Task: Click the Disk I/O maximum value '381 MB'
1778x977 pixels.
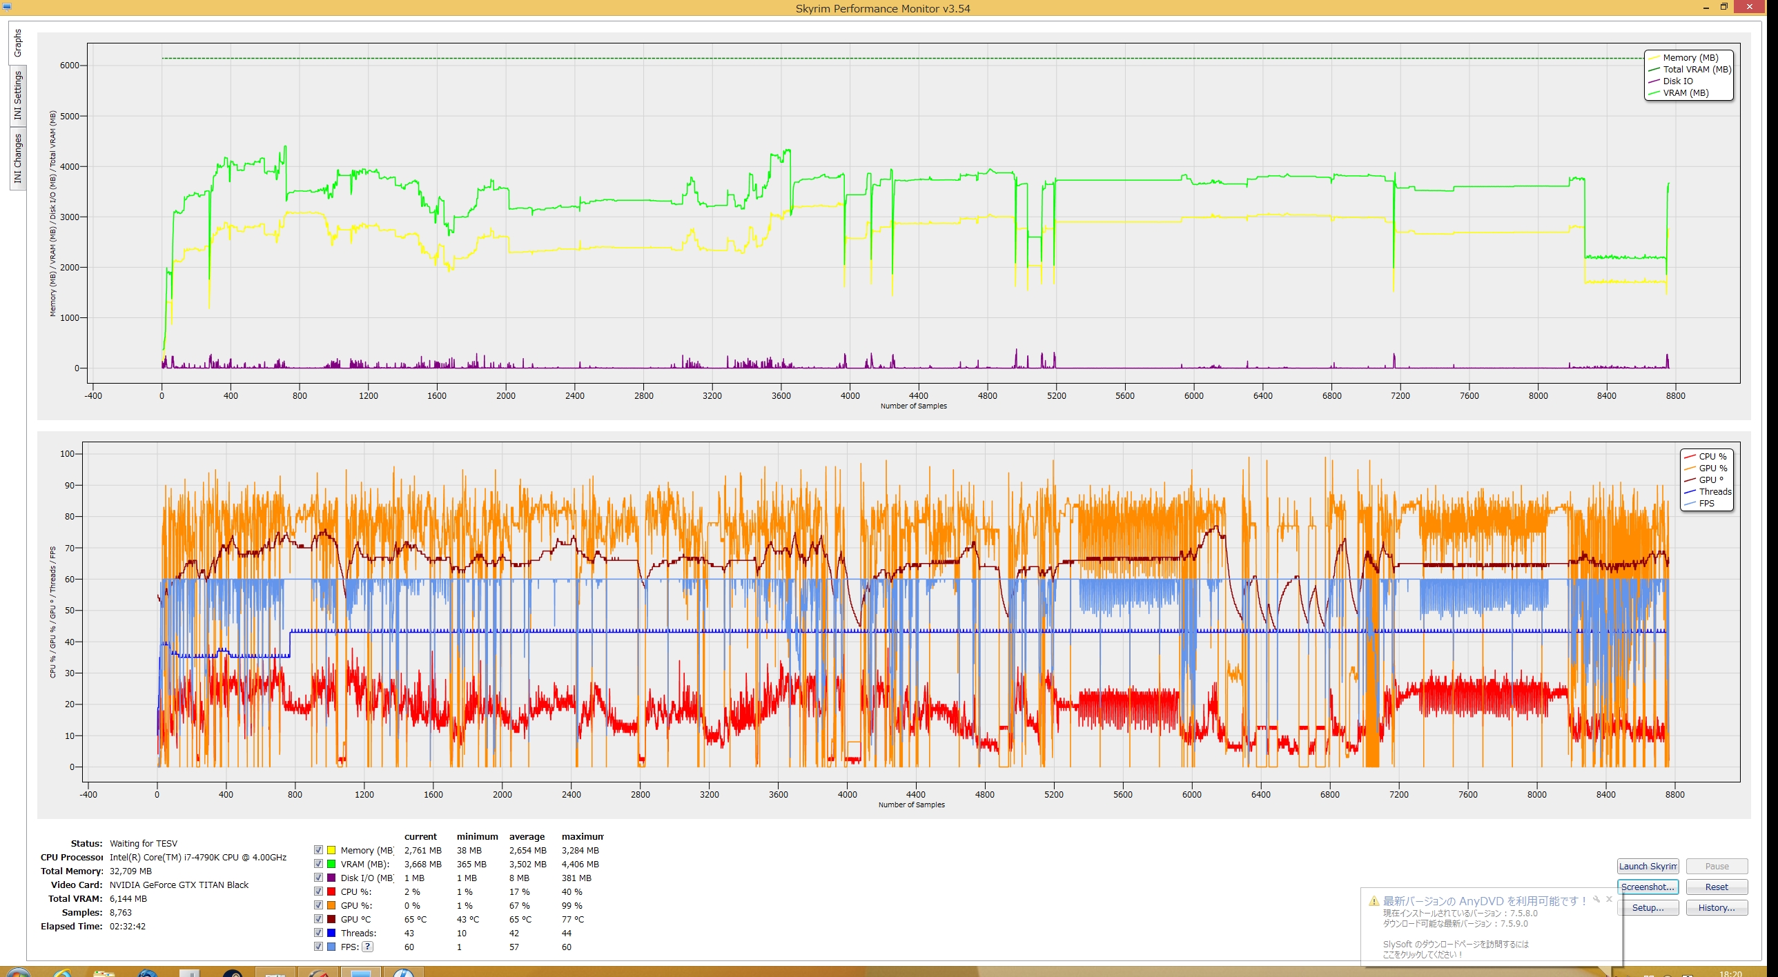Action: tap(576, 878)
